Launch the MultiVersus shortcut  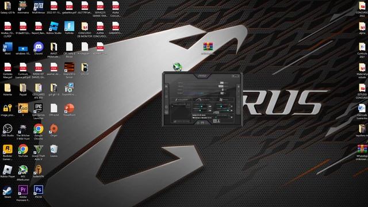coord(39,7)
